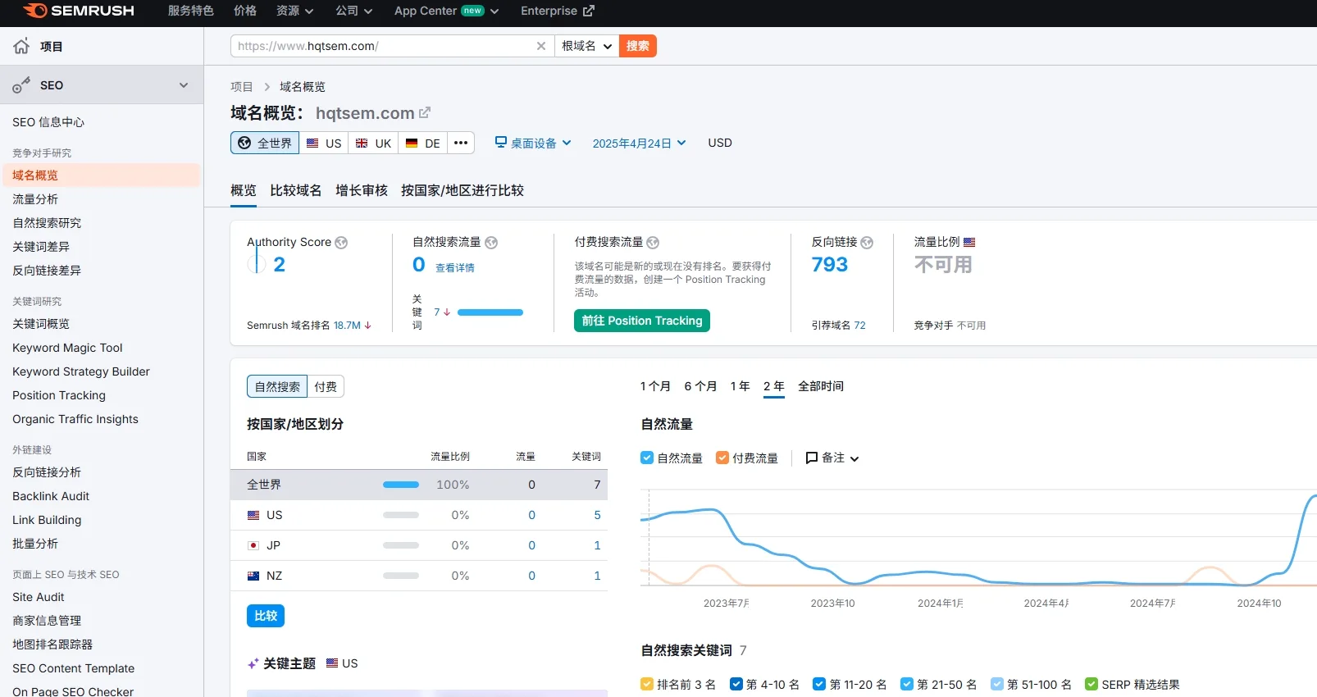Click 前往 Position Tracking button
Image resolution: width=1317 pixels, height=697 pixels.
tap(642, 321)
